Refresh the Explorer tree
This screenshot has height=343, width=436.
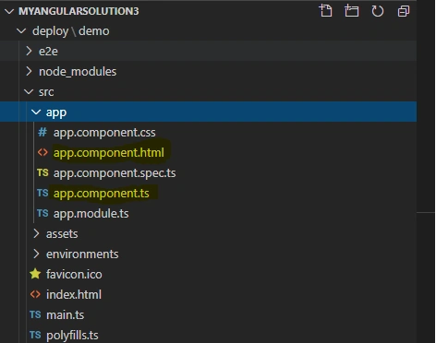click(x=378, y=11)
